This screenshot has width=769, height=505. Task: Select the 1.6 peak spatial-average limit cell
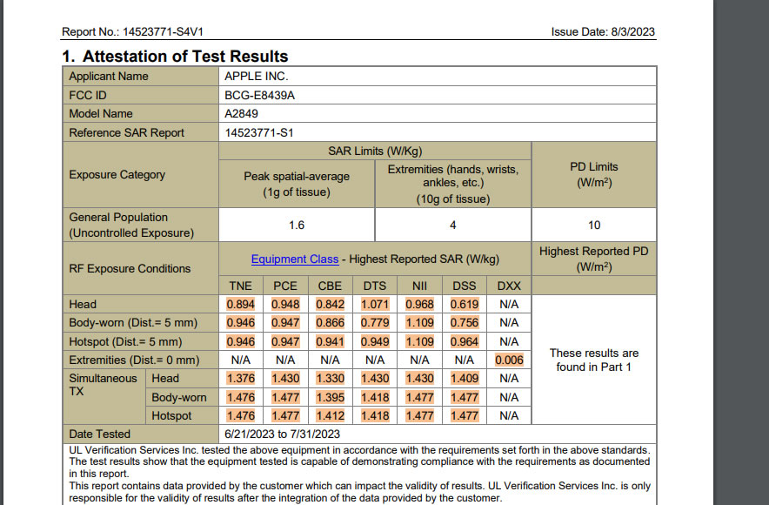[x=297, y=225]
